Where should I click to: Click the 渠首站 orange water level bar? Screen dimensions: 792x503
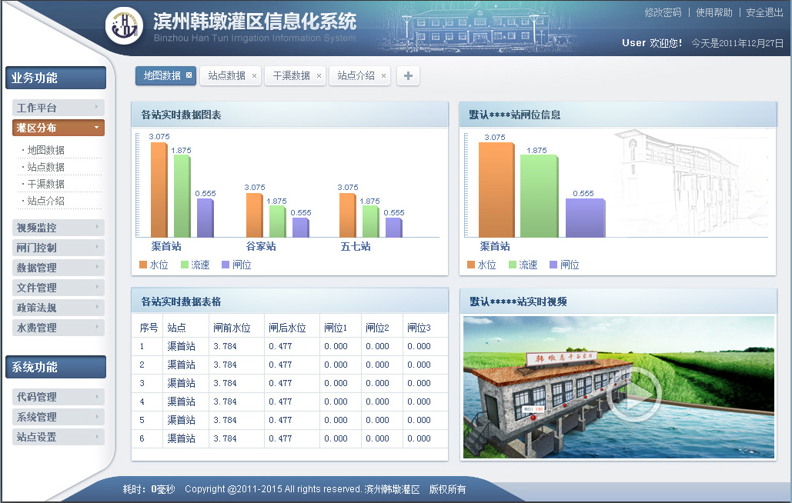(x=158, y=189)
